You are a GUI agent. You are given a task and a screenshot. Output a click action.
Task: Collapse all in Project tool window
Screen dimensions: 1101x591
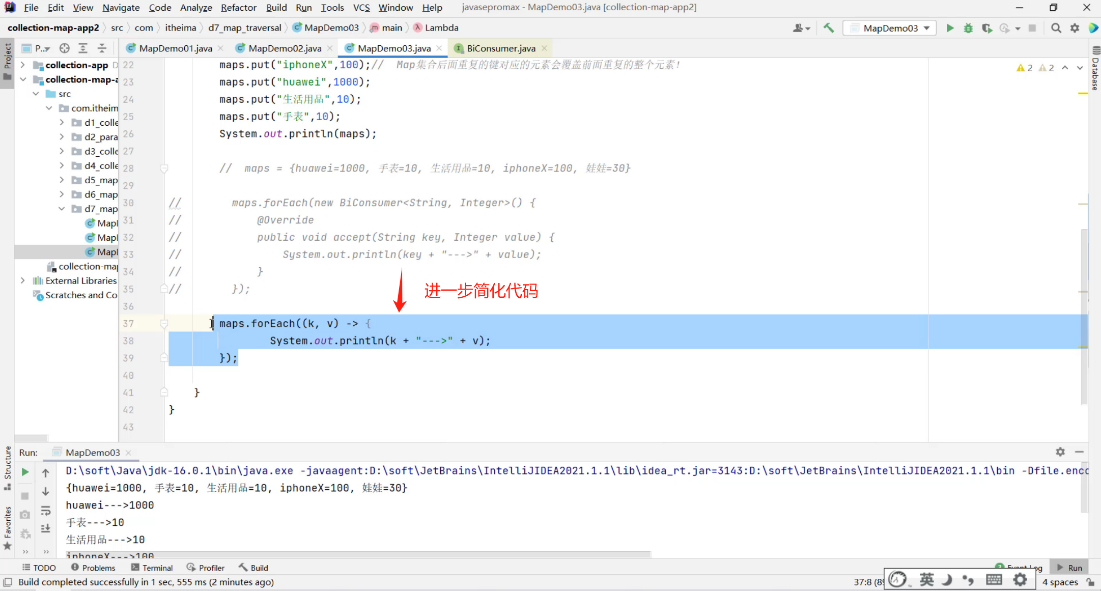102,48
